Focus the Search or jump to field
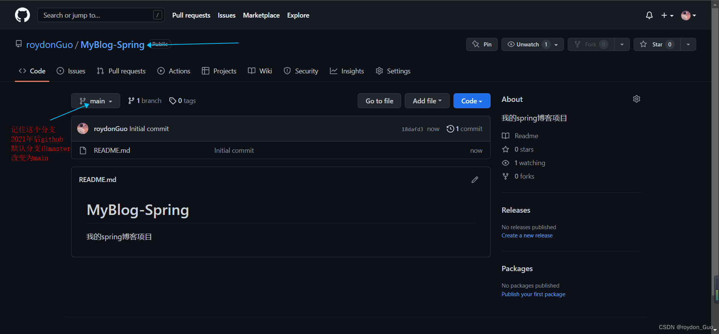This screenshot has width=719, height=334. pos(101,15)
